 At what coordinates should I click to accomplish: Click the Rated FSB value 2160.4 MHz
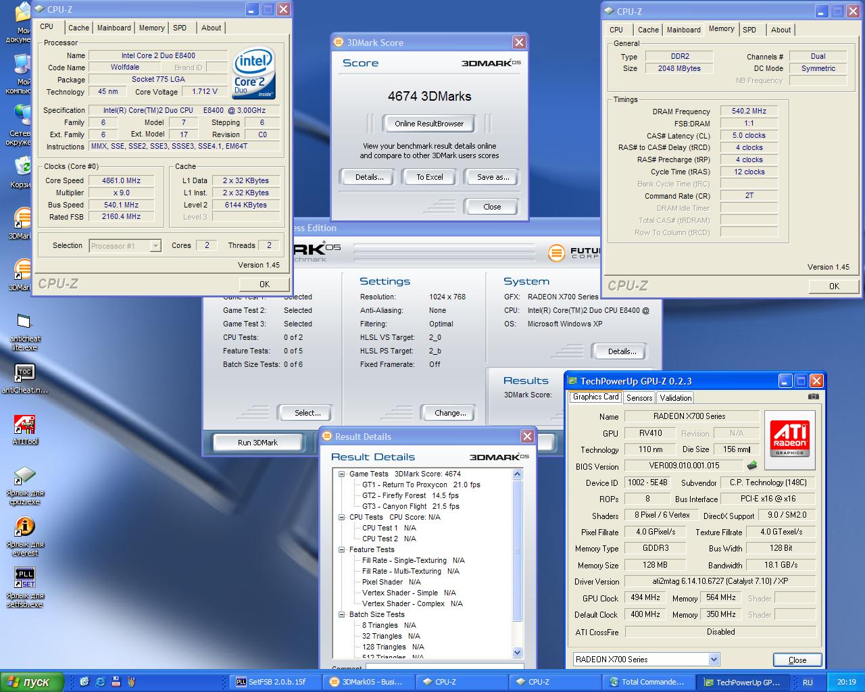coord(122,217)
